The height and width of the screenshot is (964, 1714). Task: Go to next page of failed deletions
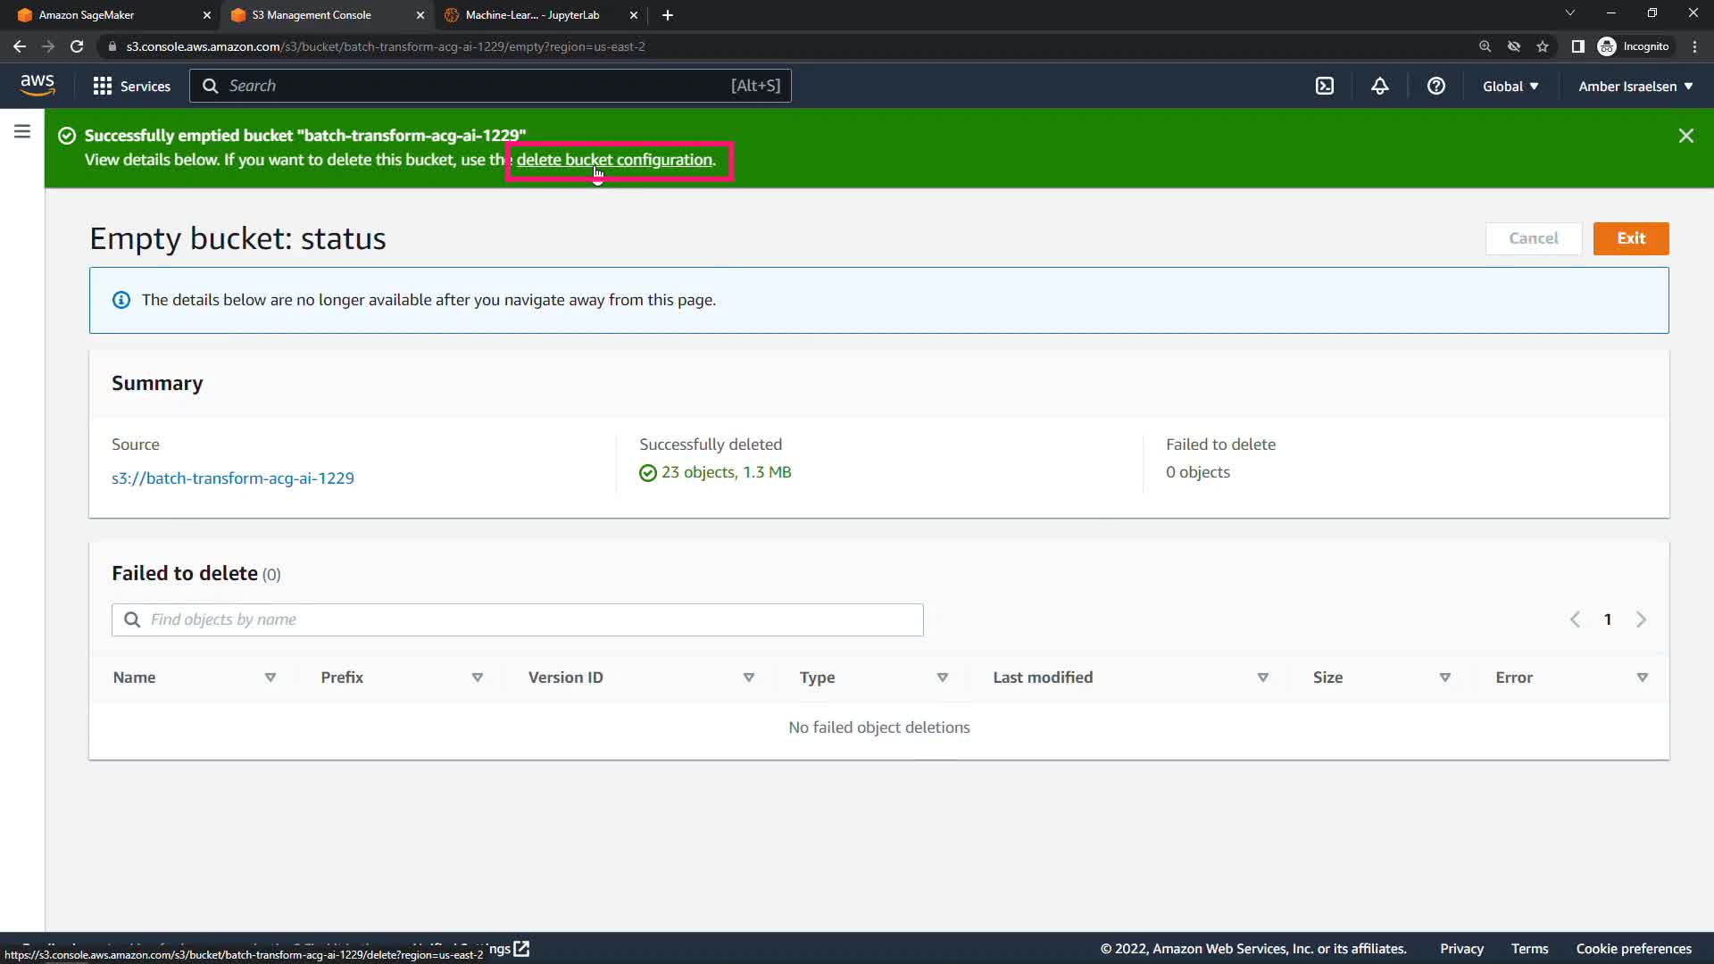point(1641,619)
